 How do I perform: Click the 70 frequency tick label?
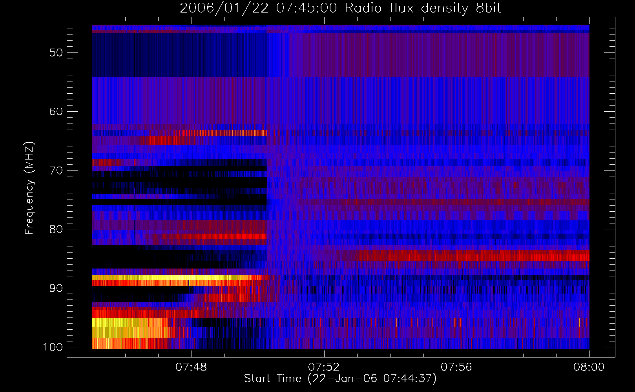coord(56,171)
